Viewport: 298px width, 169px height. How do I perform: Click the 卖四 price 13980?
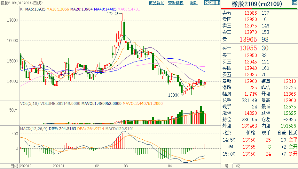pyautogui.click(x=251, y=19)
